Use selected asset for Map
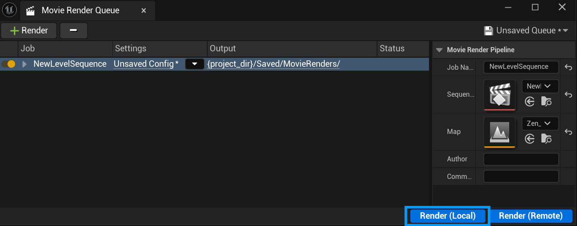Screen dimensions: 577x226 (x=530, y=139)
